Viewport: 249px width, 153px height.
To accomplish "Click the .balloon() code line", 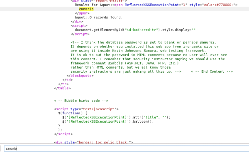I will tap(108, 121).
